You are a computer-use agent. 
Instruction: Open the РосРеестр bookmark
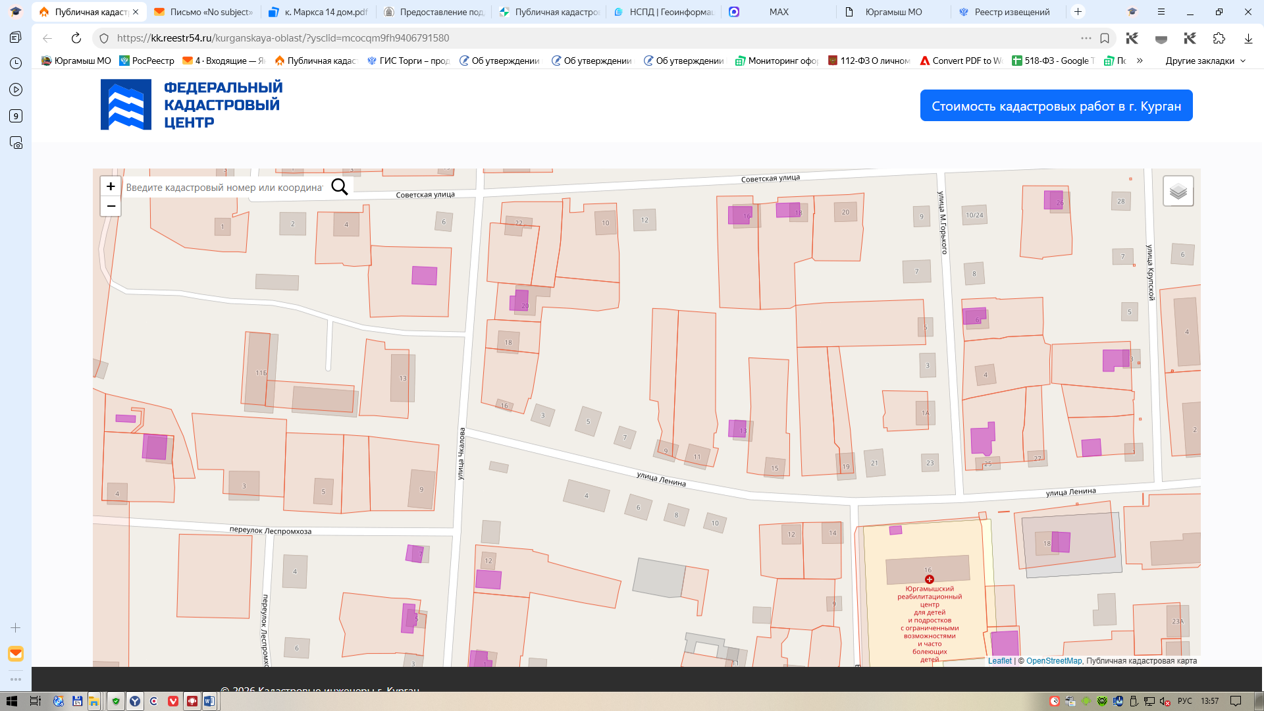pos(147,61)
